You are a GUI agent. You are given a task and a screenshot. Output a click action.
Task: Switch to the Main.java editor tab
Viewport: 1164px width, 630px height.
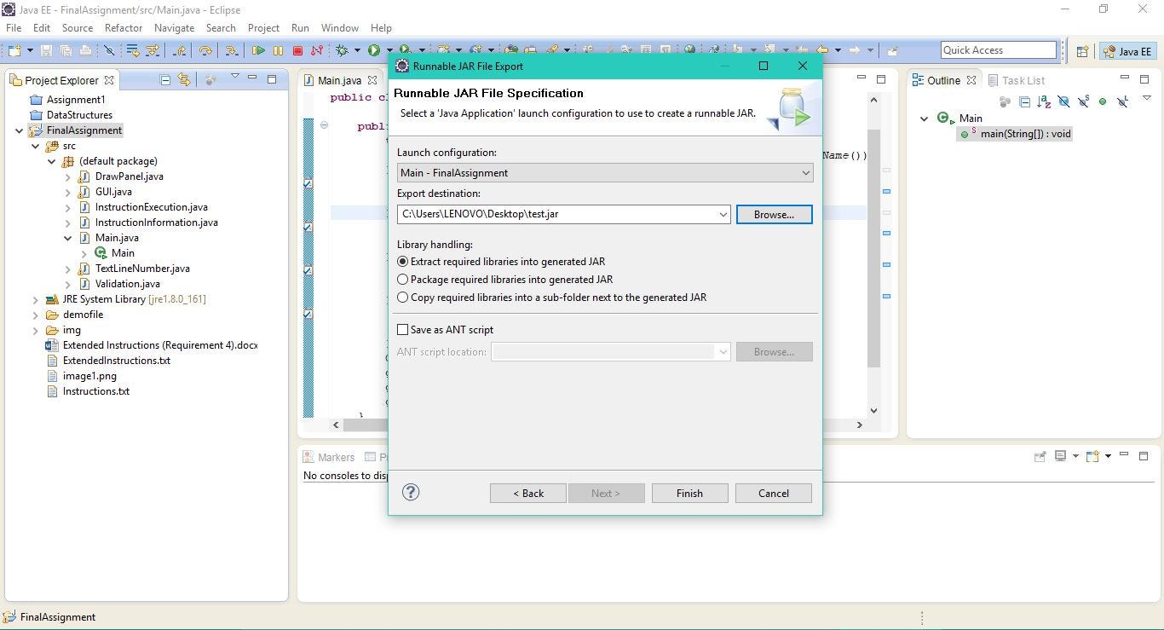click(x=338, y=79)
